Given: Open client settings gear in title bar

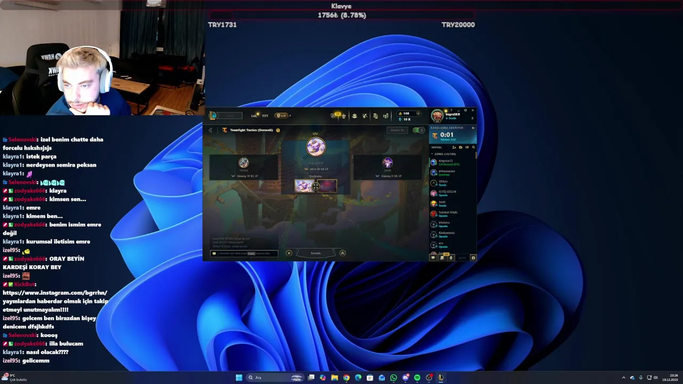Looking at the screenshot, I should pos(465,110).
